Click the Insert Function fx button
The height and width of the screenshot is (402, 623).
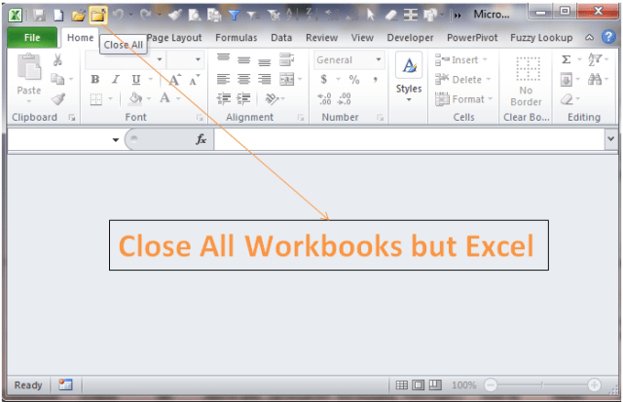[202, 139]
